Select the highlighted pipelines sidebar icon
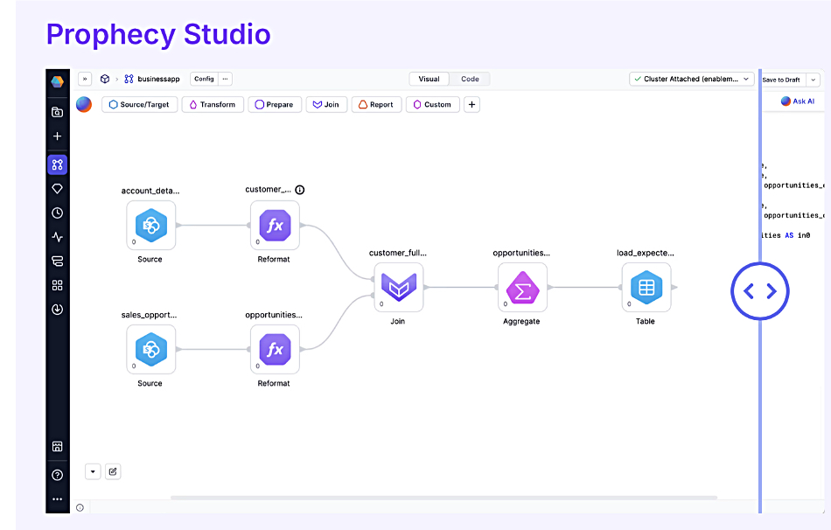This screenshot has height=530, width=831. pyautogui.click(x=57, y=164)
